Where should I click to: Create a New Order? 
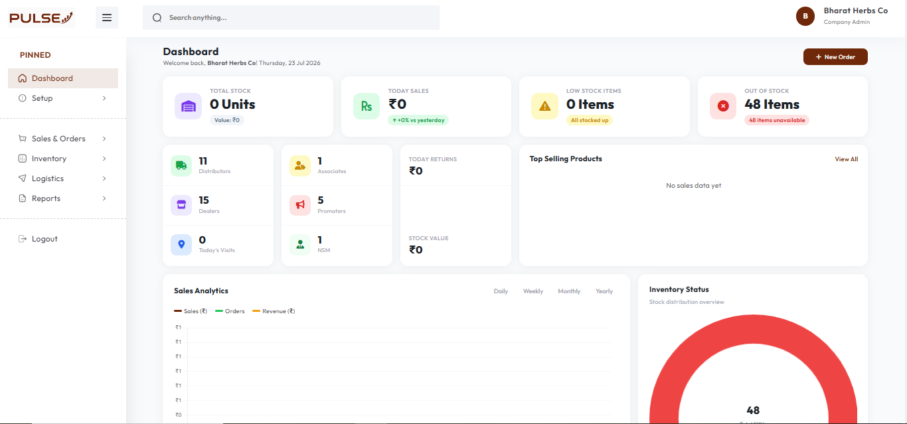point(835,57)
